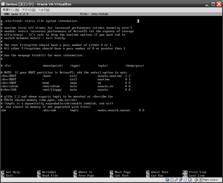Click the swap type entry
The width and height of the screenshot is (223, 183).
[73, 83]
